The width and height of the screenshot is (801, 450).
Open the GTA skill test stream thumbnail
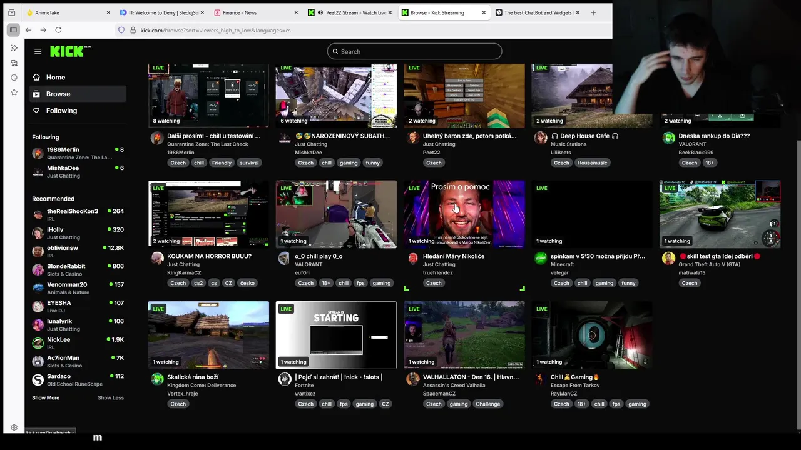pos(720,214)
